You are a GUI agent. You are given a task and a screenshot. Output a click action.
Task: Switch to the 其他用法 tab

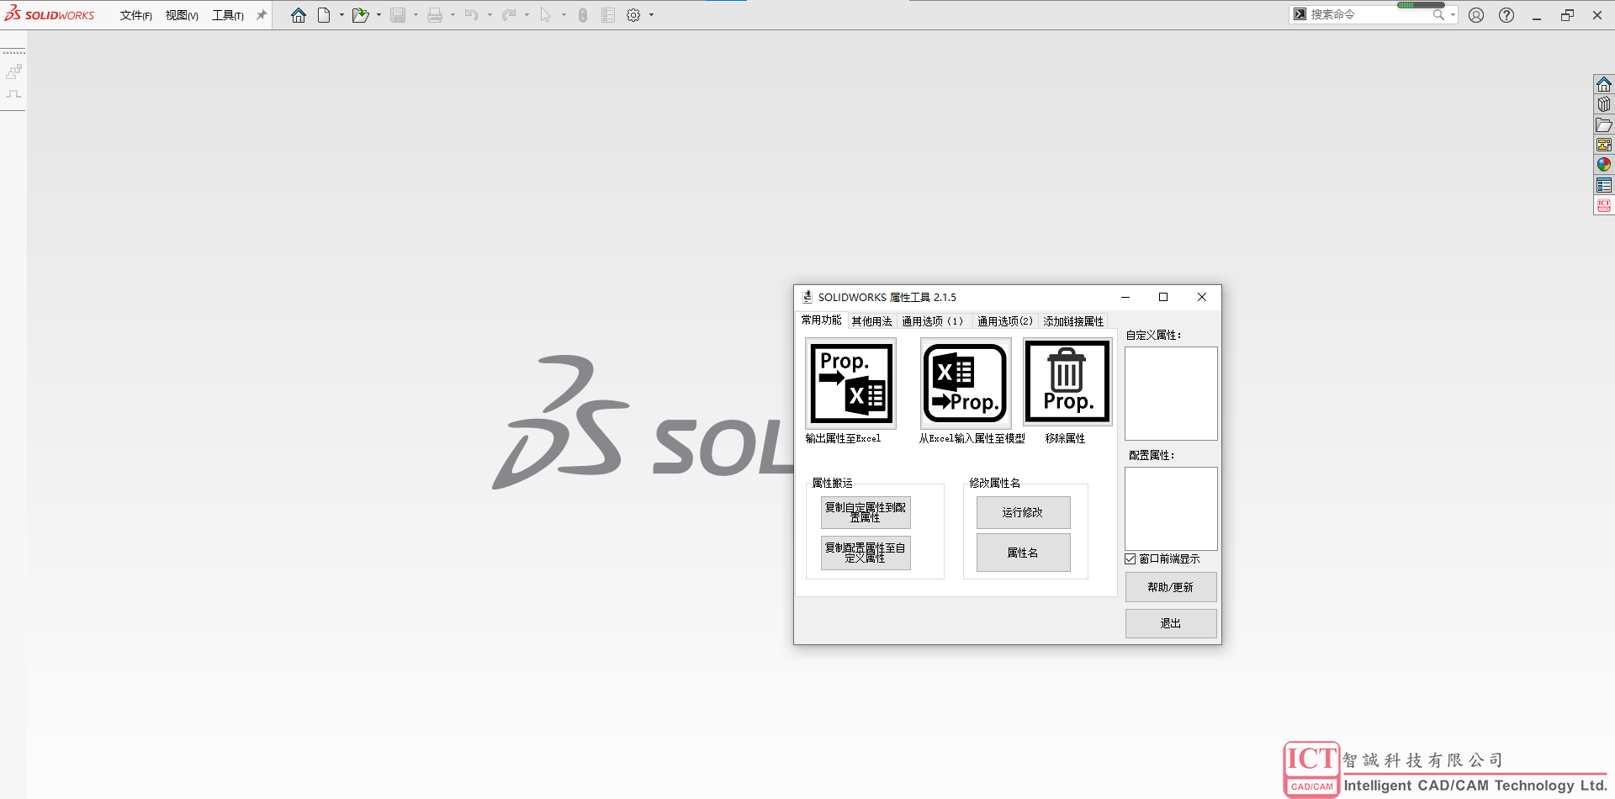pyautogui.click(x=871, y=321)
